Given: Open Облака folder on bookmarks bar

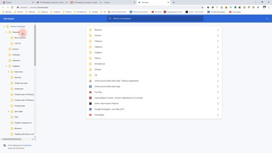Looking at the screenshot, I should point(93,12).
